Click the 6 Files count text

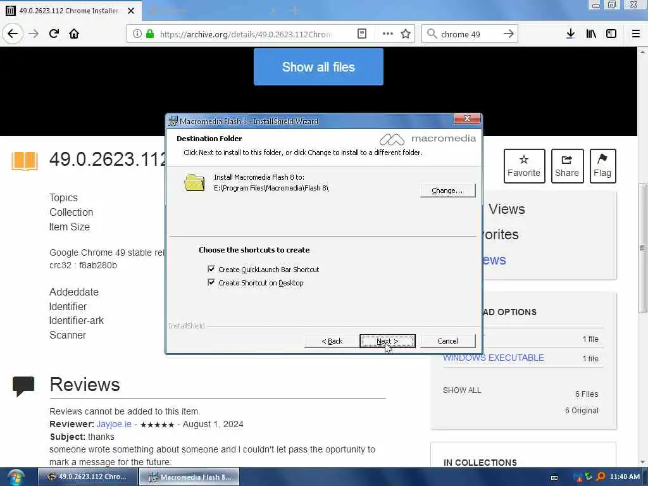point(587,394)
